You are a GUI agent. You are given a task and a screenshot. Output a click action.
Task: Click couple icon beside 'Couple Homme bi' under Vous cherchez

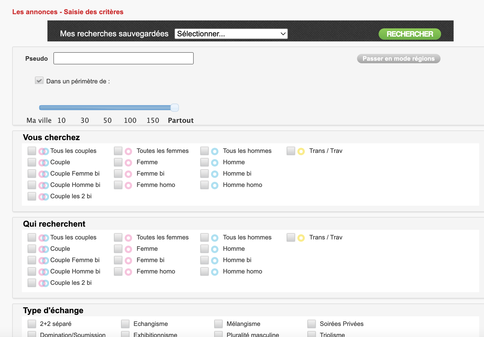(x=44, y=186)
